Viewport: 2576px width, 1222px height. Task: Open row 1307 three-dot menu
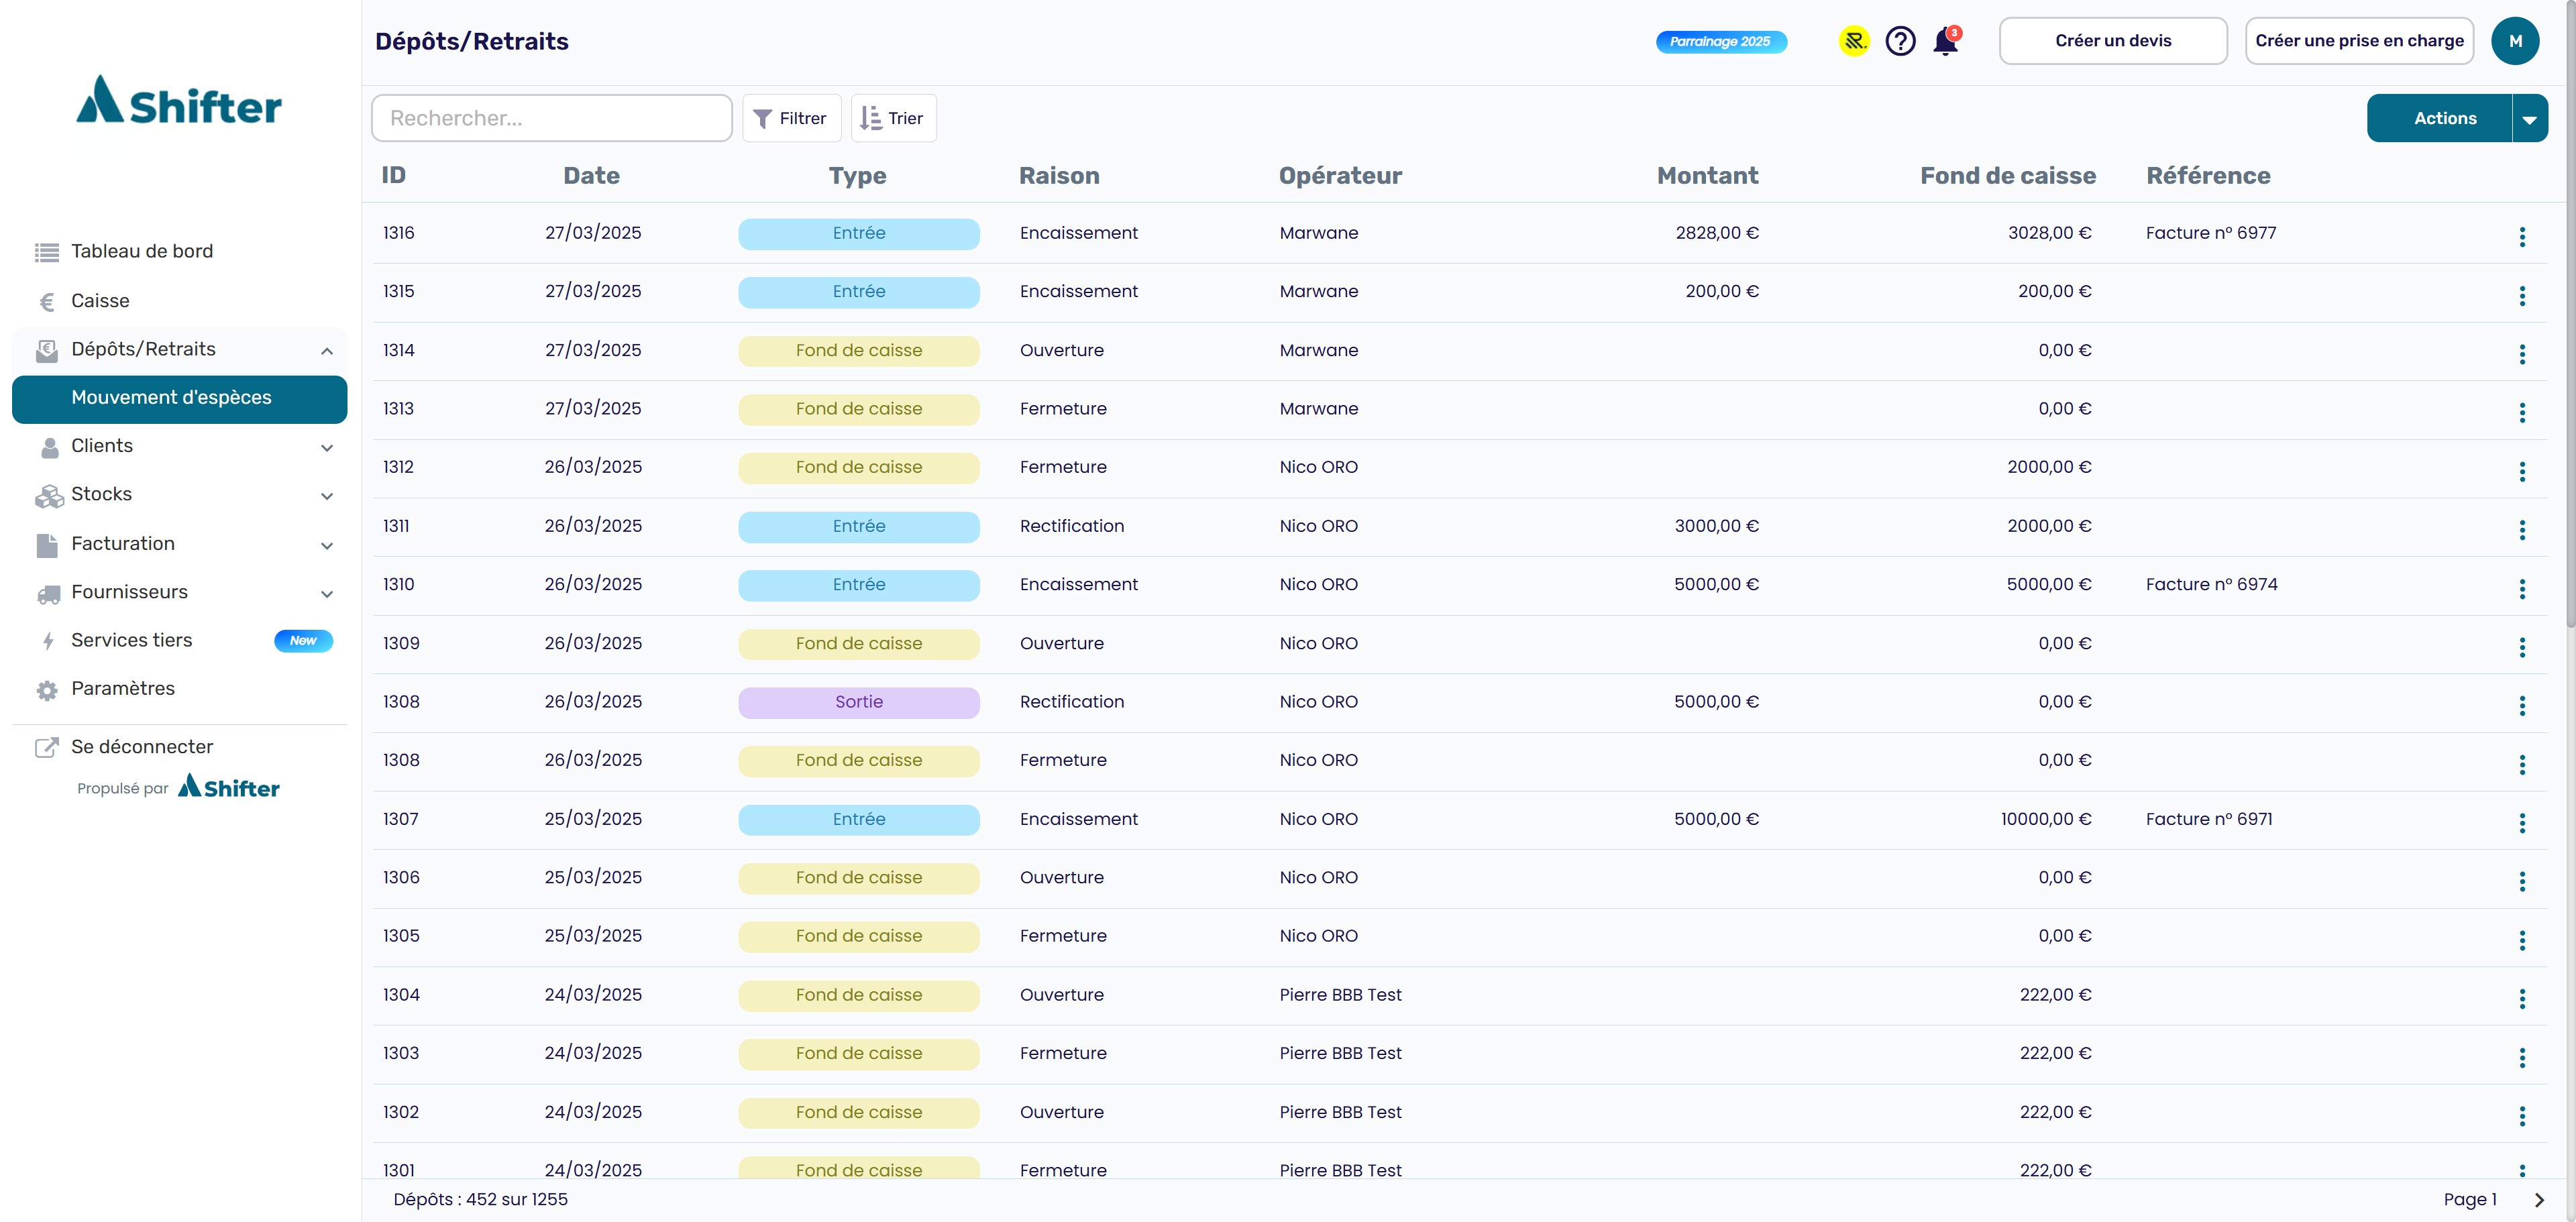[2522, 823]
